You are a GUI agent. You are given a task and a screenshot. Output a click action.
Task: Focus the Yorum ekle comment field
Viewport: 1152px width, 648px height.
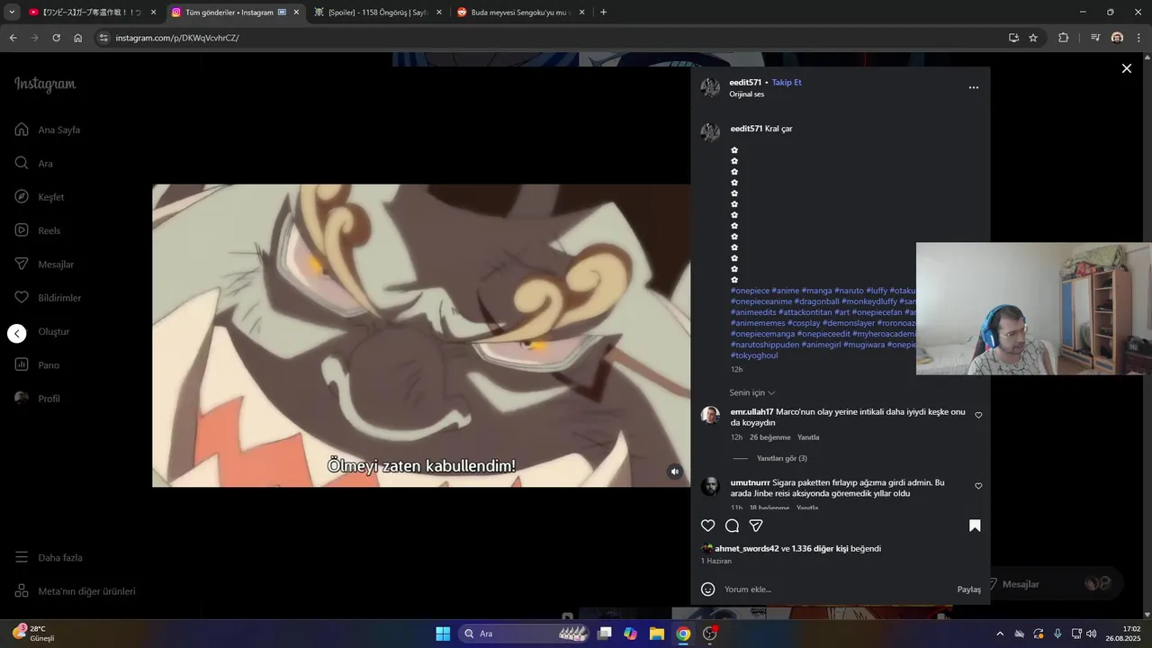837,589
